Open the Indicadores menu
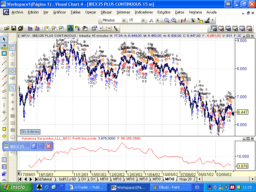The width and height of the screenshot is (256, 192). pos(144,12)
